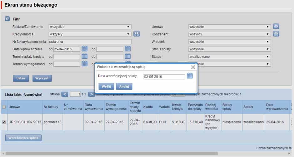Click Data wcześniejszej spłaty date field
Screen dimensions: 294x157
[x=164, y=77]
